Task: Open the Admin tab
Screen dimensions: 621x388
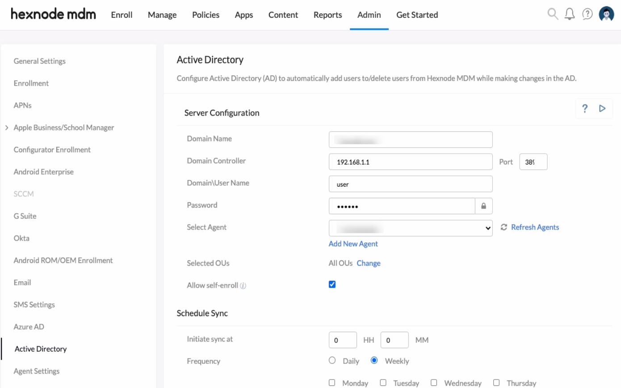Action: [369, 15]
